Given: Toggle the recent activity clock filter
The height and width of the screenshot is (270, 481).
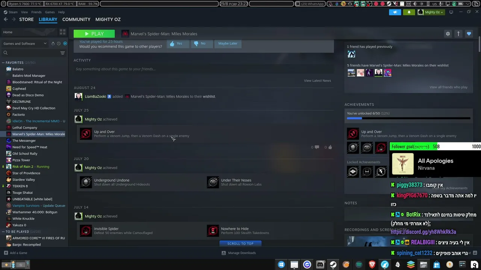Looking at the screenshot, I should coord(59,43).
